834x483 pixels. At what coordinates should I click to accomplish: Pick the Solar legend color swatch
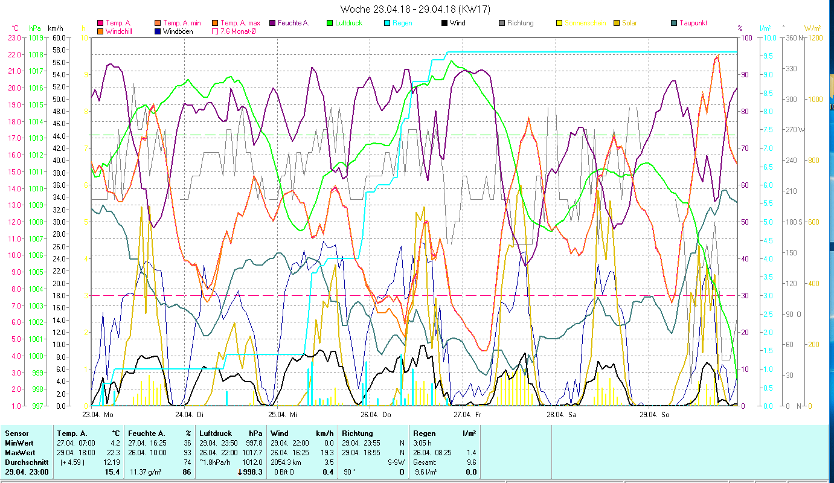click(x=617, y=23)
